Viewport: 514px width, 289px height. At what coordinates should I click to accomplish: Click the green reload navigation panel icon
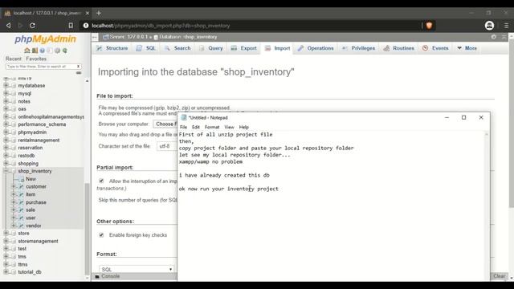(65, 51)
